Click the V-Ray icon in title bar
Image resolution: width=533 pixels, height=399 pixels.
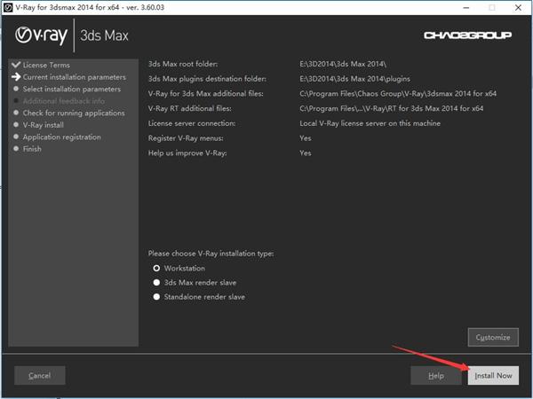(x=7, y=7)
